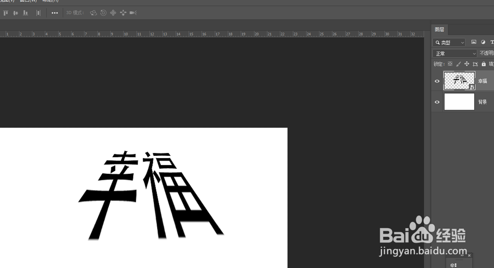
Task: Select the 3D dolly camera tool
Action: 123,13
